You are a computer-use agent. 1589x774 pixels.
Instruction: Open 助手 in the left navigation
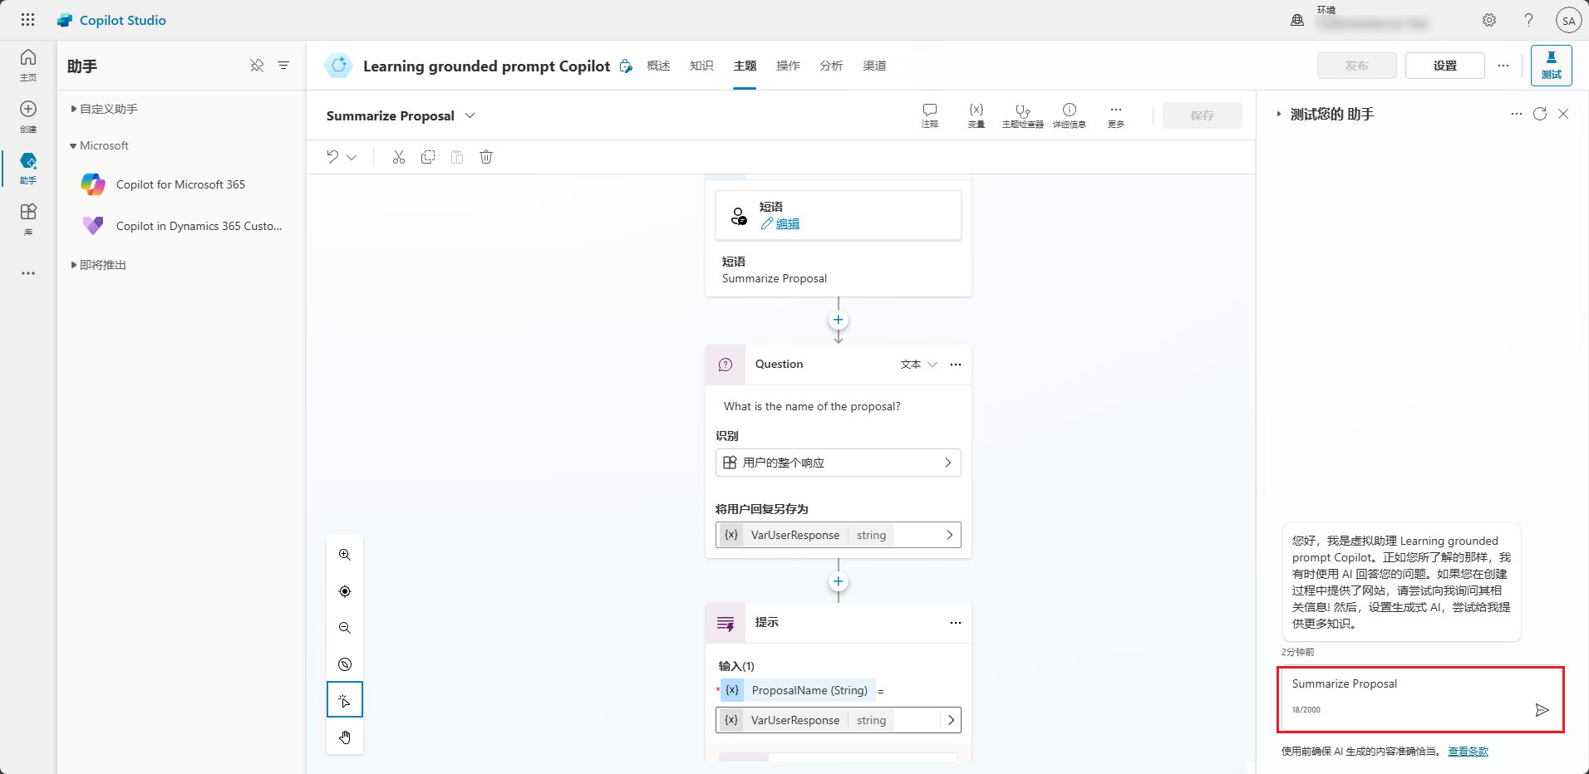(x=28, y=168)
